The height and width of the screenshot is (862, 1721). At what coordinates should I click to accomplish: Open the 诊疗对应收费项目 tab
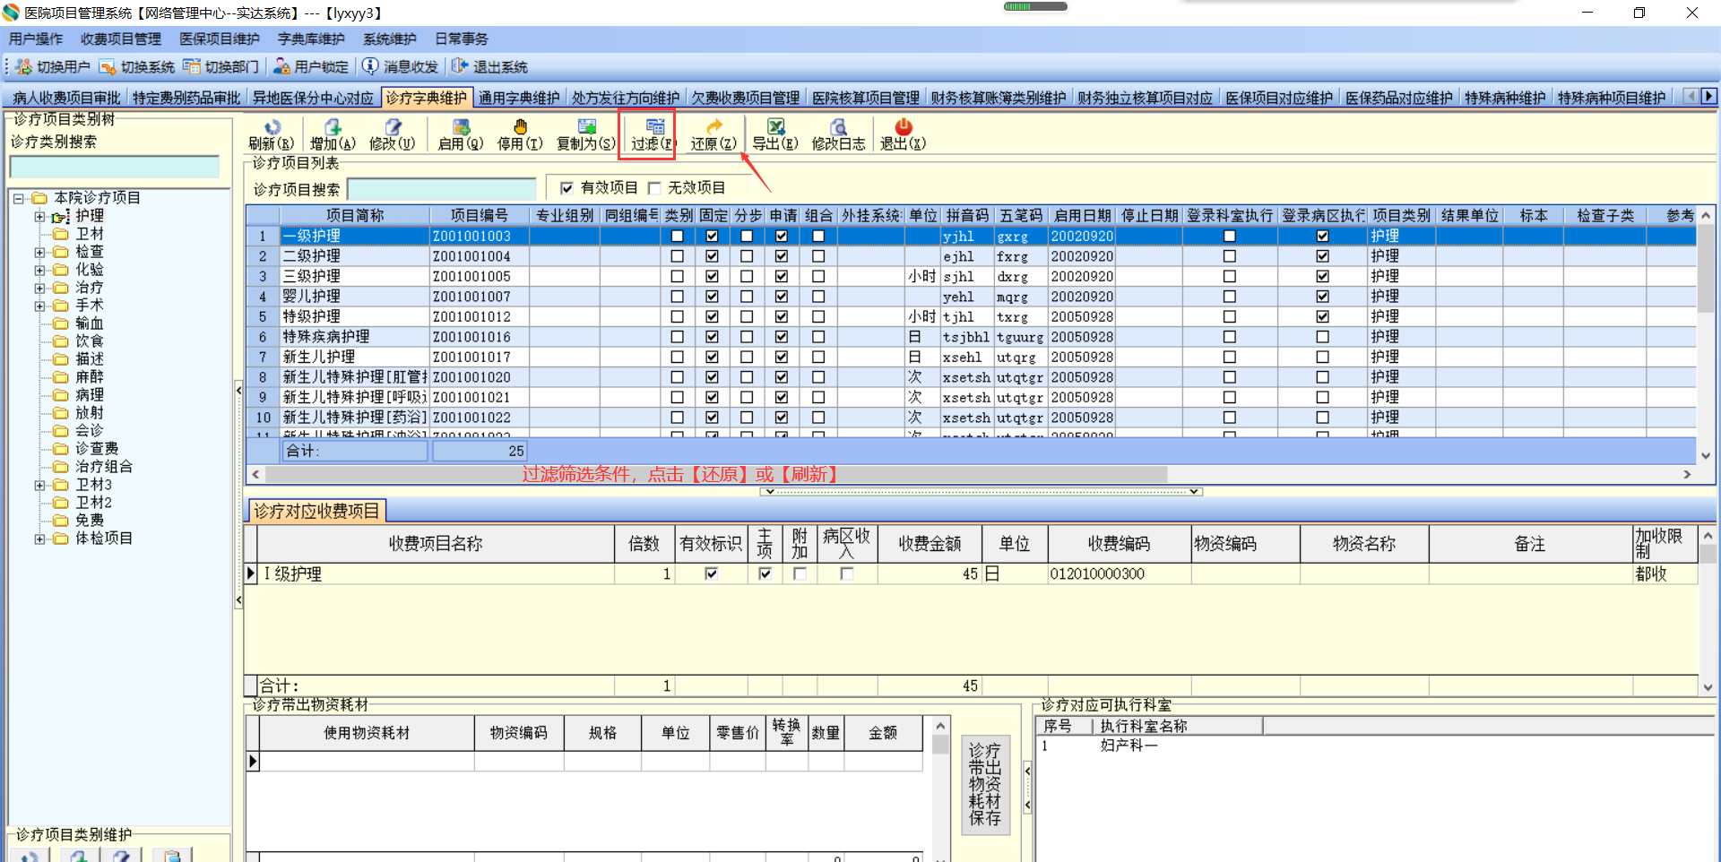[x=316, y=511]
